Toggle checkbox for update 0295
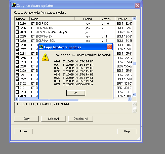 [17, 36]
